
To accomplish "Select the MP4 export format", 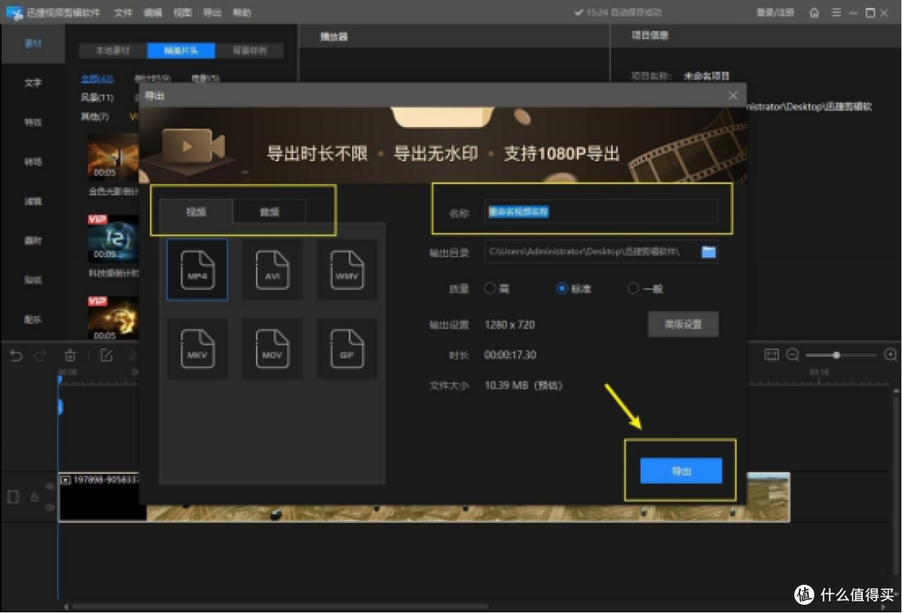I will click(x=197, y=269).
